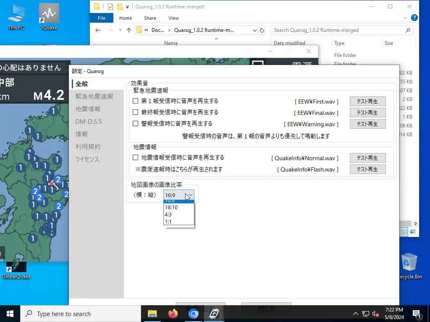
Task: Sort Explorer by Size column
Action: [x=389, y=43]
